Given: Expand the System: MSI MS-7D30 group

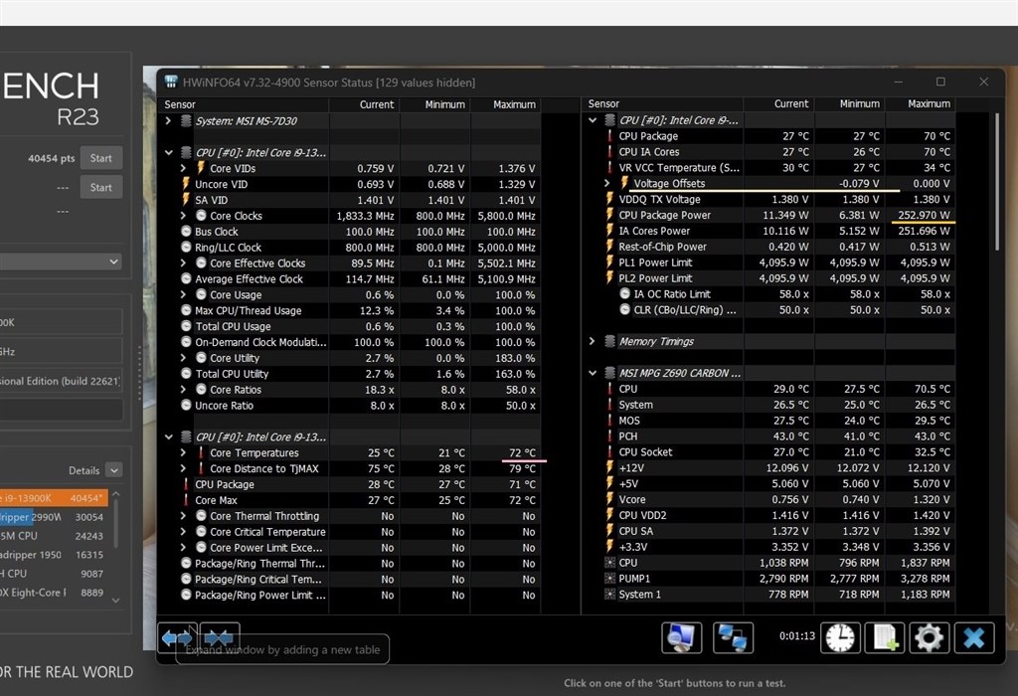Looking at the screenshot, I should pos(168,120).
